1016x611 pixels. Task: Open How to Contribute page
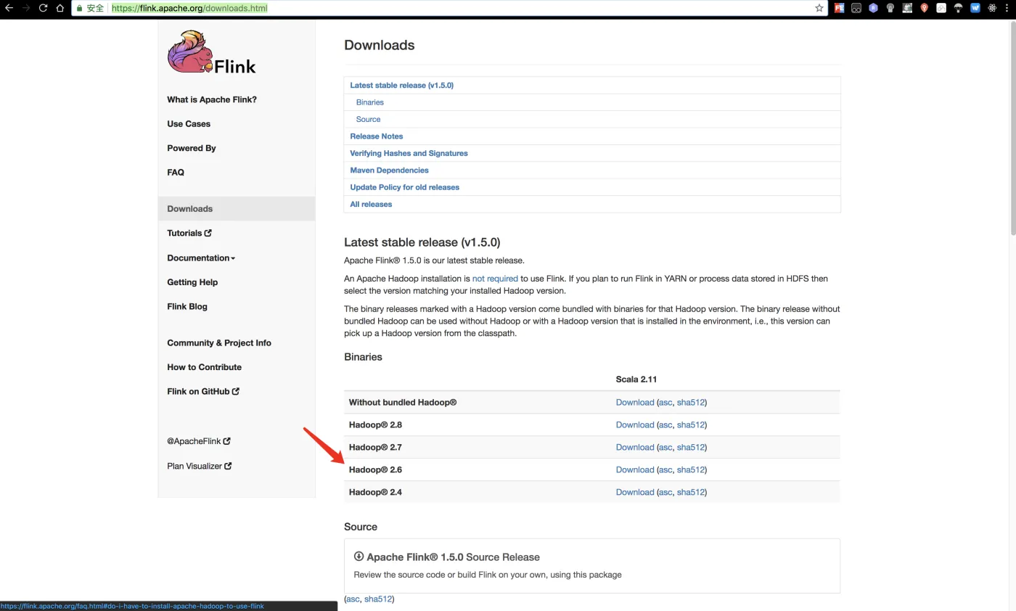(x=205, y=367)
